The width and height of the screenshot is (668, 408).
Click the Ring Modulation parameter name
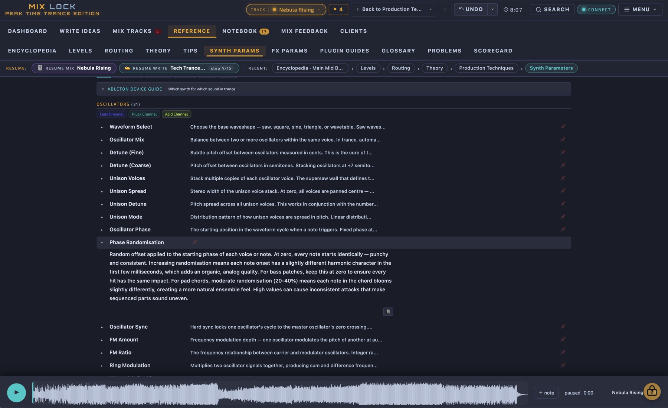pos(130,365)
